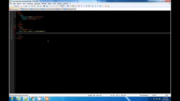Collapse the function fold on line 4
180x101 pixels.
tap(15, 17)
